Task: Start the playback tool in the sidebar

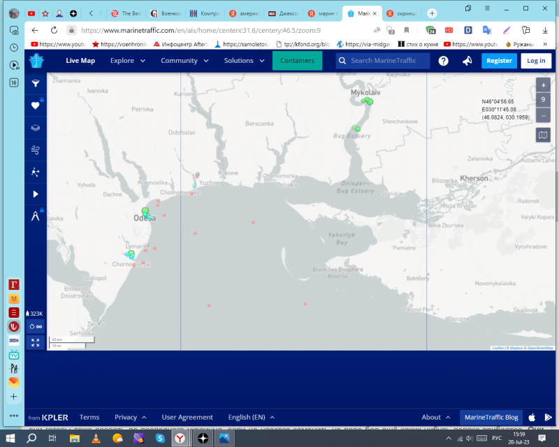Action: [35, 194]
